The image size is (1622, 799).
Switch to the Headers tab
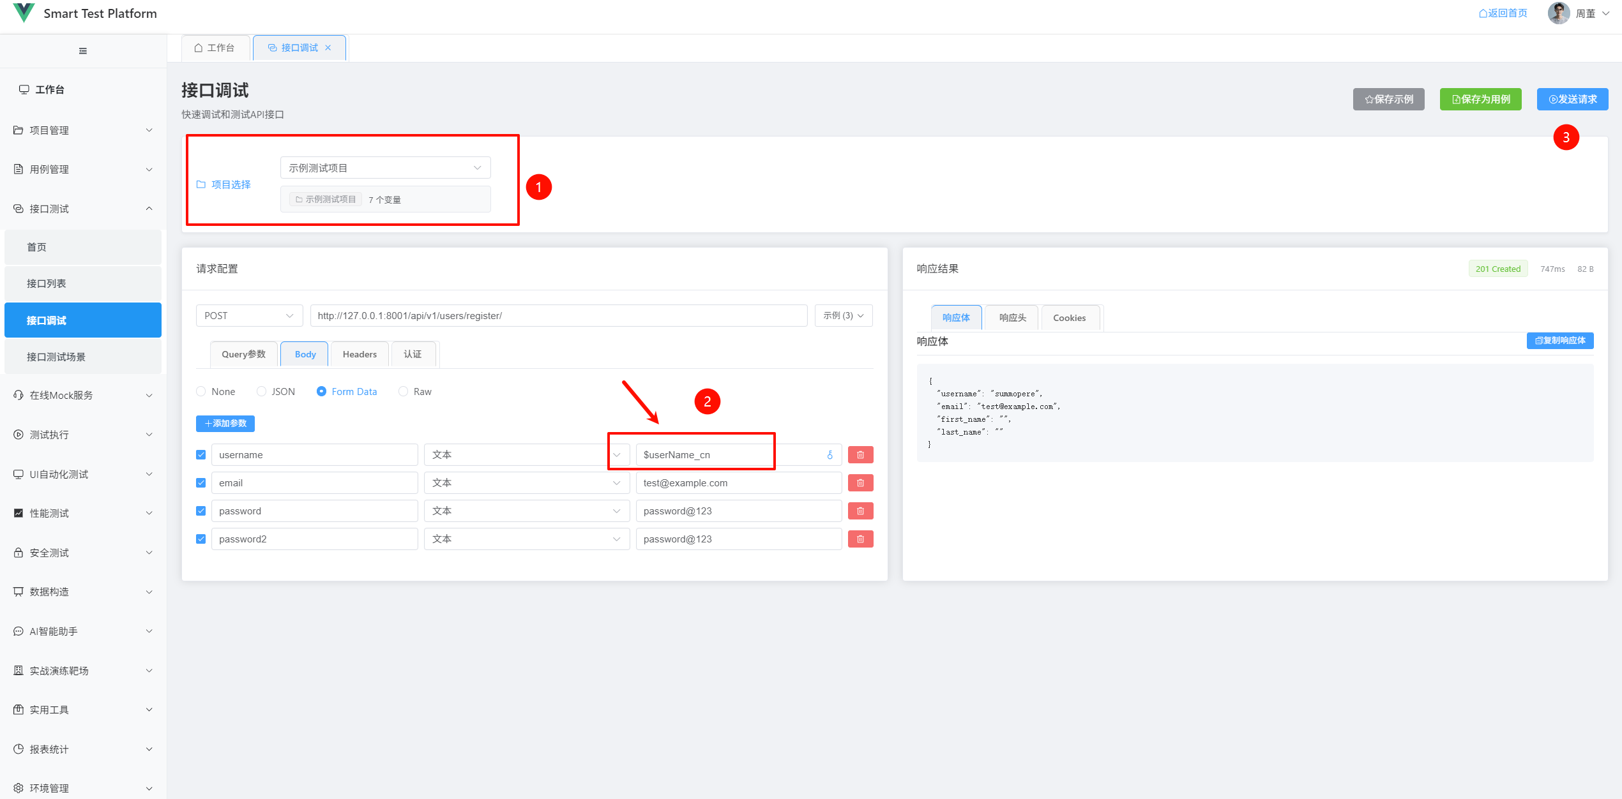(360, 354)
